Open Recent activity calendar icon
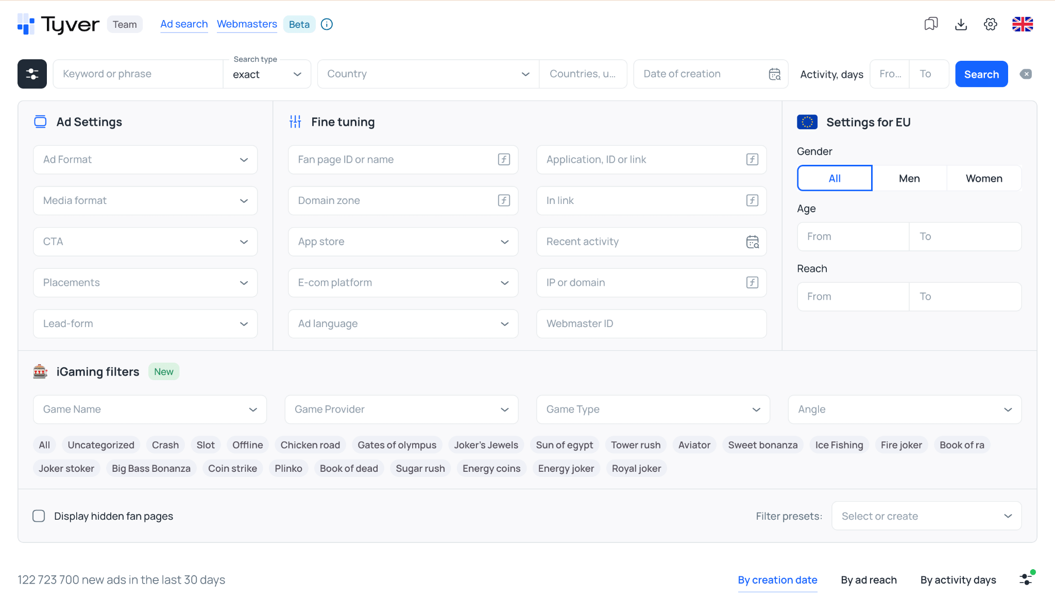 pos(752,242)
